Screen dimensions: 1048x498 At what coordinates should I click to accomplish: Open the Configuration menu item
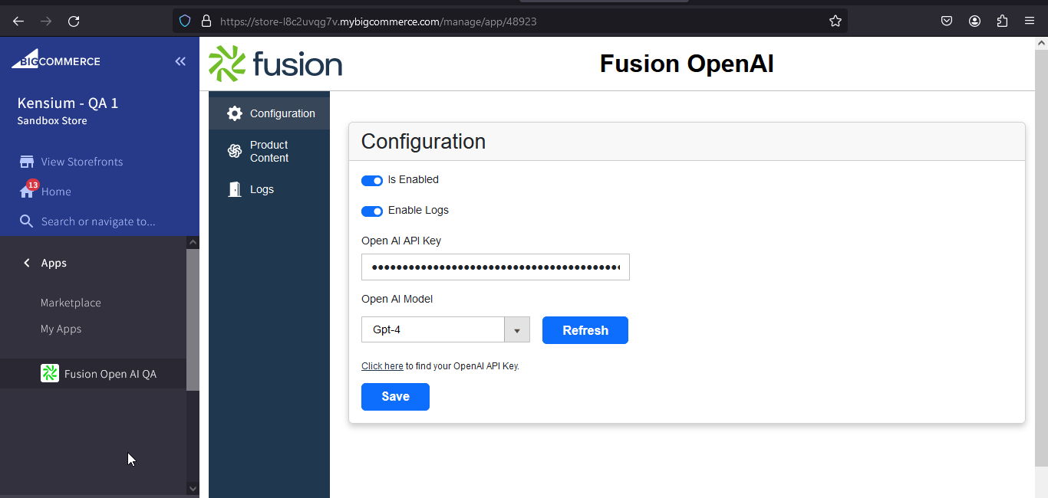[x=269, y=113]
